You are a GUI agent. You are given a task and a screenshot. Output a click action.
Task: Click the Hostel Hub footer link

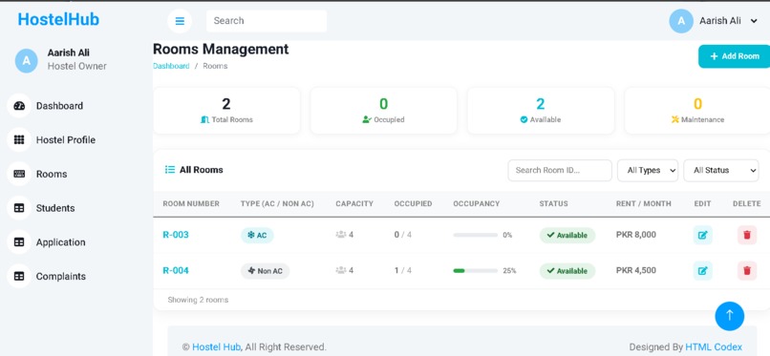(x=216, y=347)
